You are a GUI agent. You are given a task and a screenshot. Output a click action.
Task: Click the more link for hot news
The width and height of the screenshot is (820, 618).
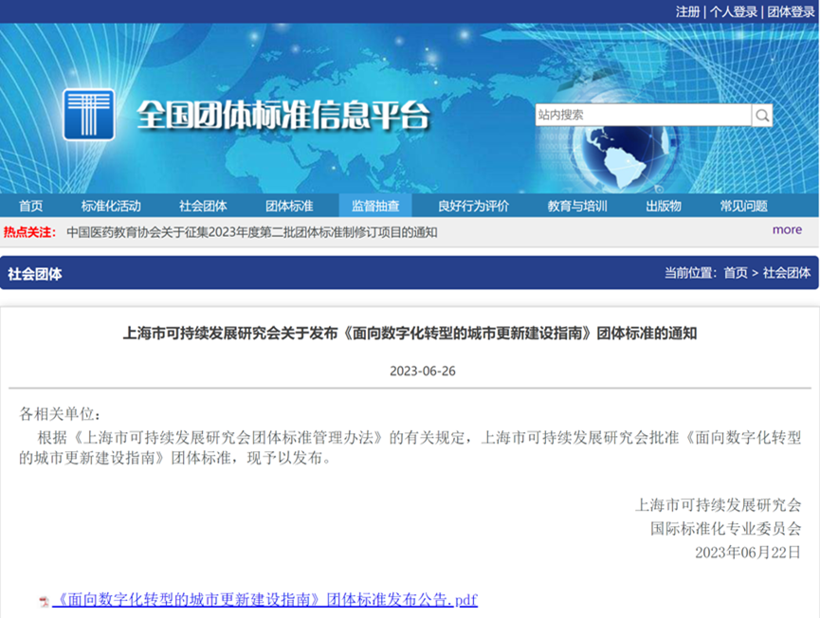[786, 229]
